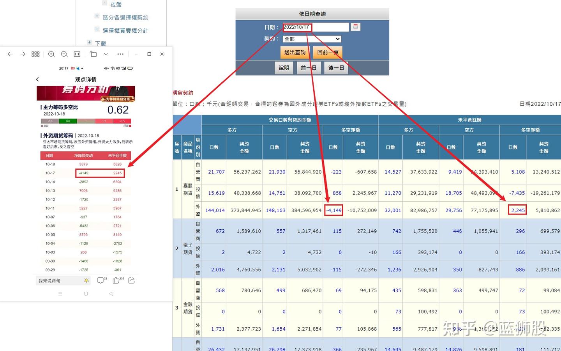This screenshot has height=351, width=561.
Task: Click the rotate image icon
Action: pos(93,54)
